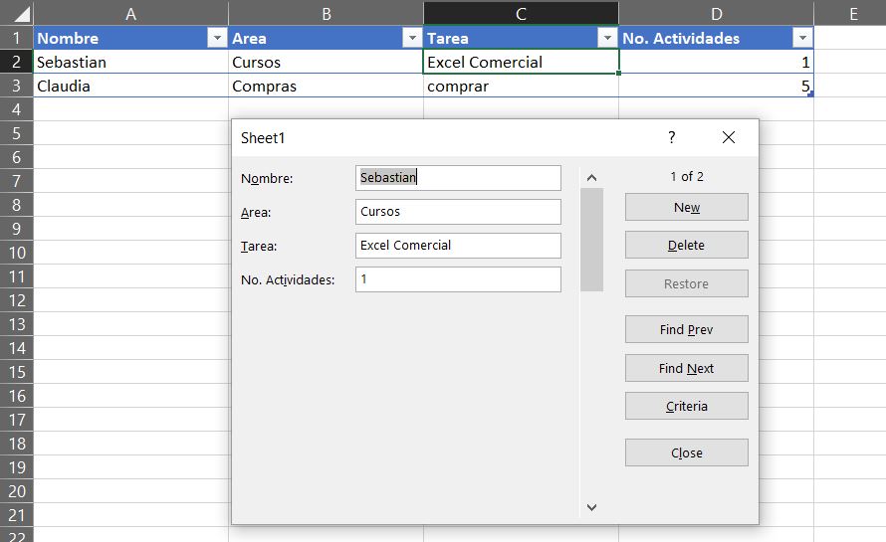886x542 pixels.
Task: Click the No. Actividades cell with value 1
Action: [716, 62]
